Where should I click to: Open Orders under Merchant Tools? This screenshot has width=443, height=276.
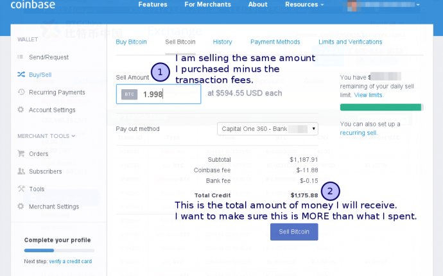(x=39, y=154)
